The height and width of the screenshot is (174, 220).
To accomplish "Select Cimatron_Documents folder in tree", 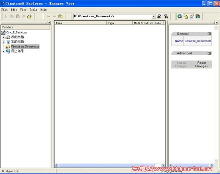I will click(25, 47).
